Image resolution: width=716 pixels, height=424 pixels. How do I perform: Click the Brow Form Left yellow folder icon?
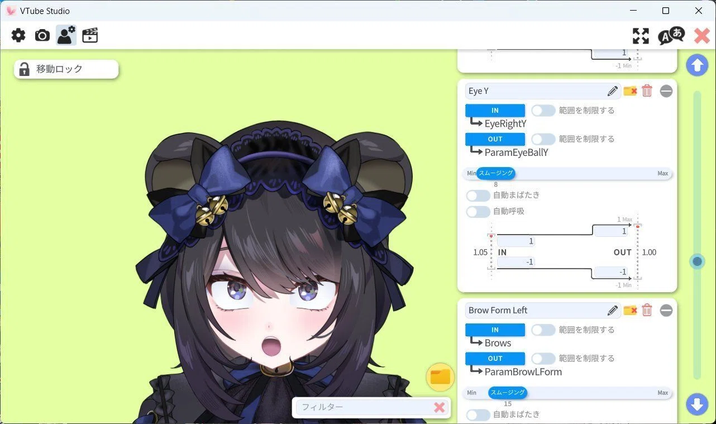click(x=631, y=311)
